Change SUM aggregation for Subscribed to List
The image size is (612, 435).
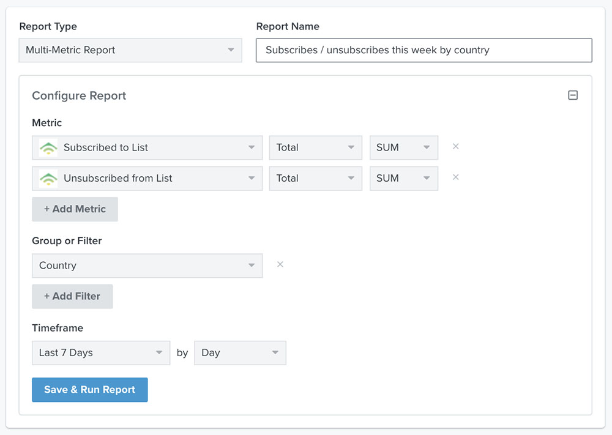pyautogui.click(x=403, y=147)
